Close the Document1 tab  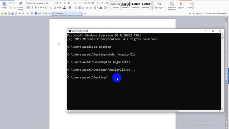click(x=81, y=14)
